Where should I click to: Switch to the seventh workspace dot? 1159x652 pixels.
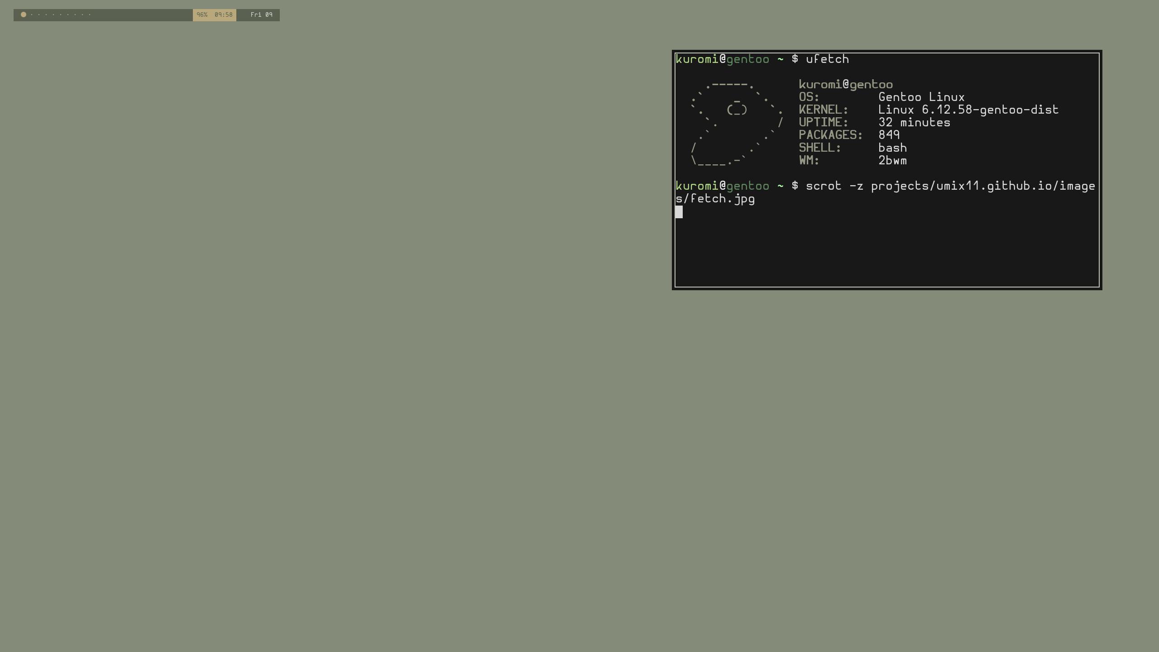coord(68,14)
